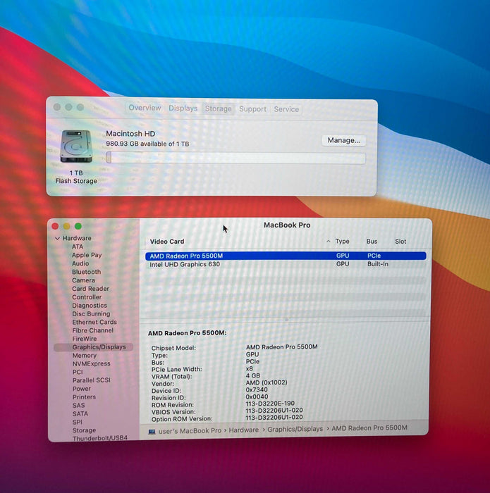Click the ROM Revision value 113-D3220E-190
Screen dimensions: 490x493
(x=270, y=404)
